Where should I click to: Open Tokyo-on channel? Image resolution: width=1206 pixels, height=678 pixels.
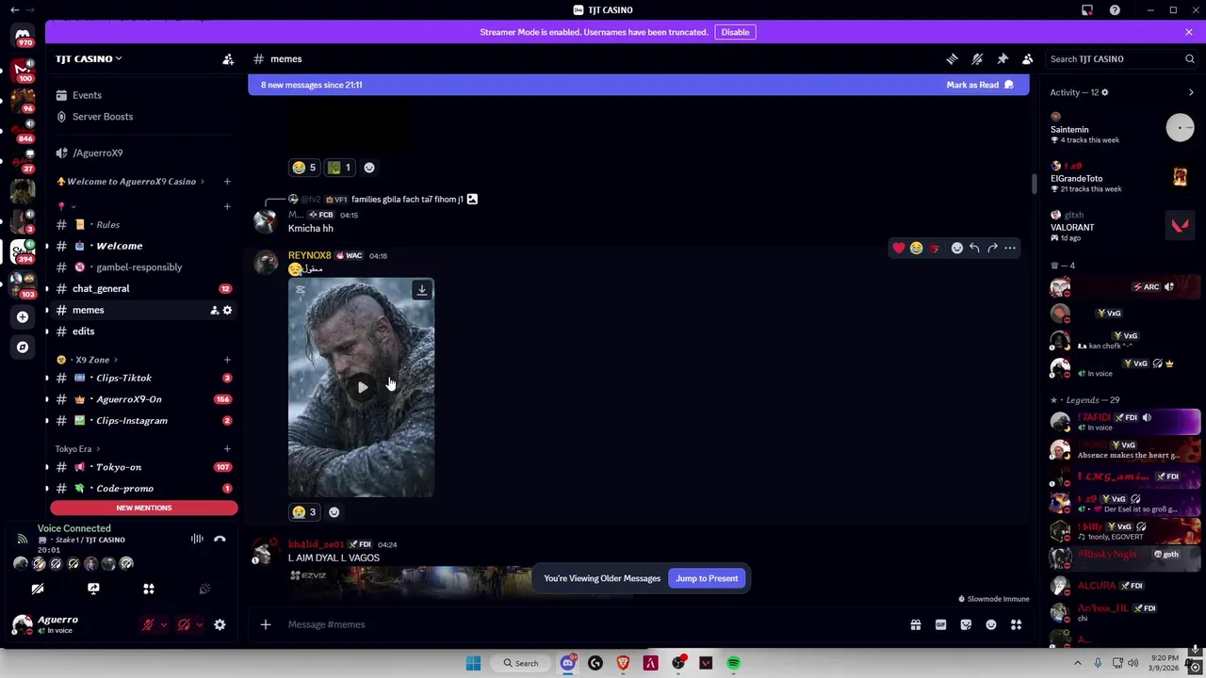(119, 467)
